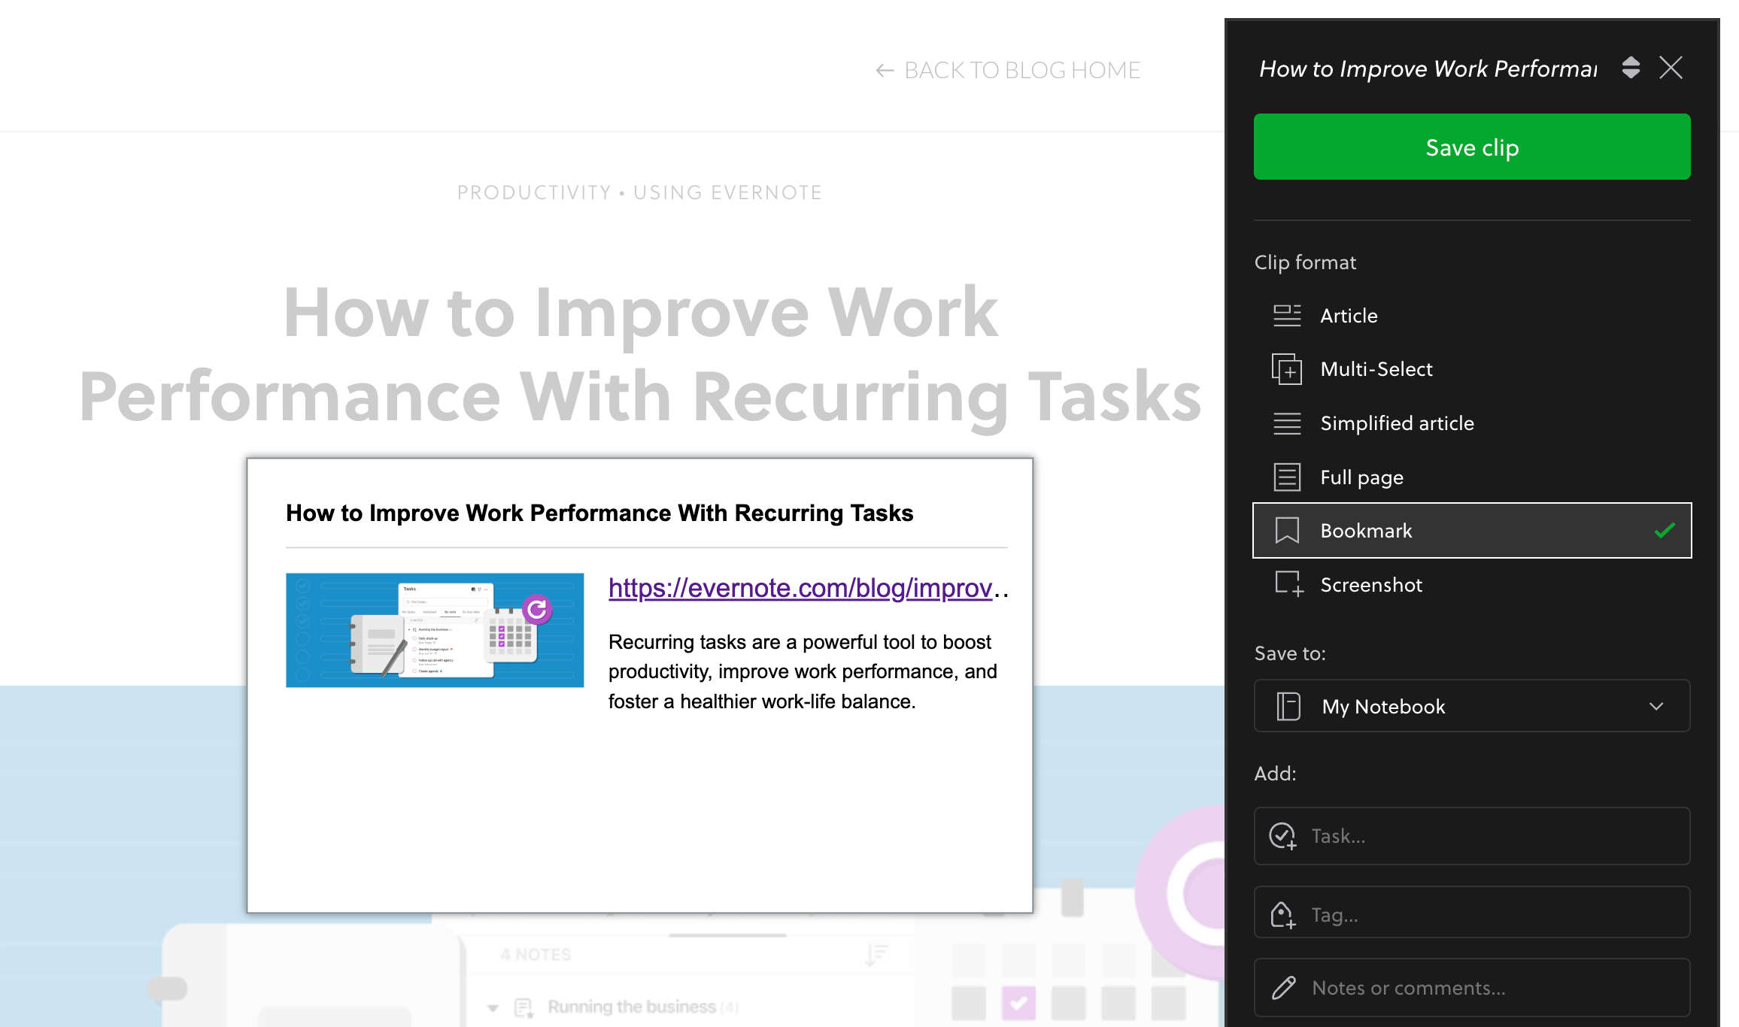Image resolution: width=1739 pixels, height=1027 pixels.
Task: Expand notebook list with the chevron arrow
Action: (1656, 707)
